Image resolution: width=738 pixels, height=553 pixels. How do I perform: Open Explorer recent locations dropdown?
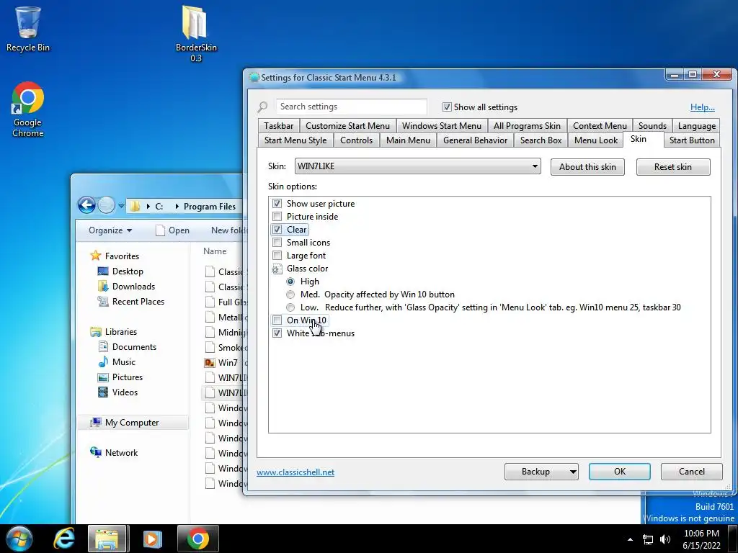[121, 206]
